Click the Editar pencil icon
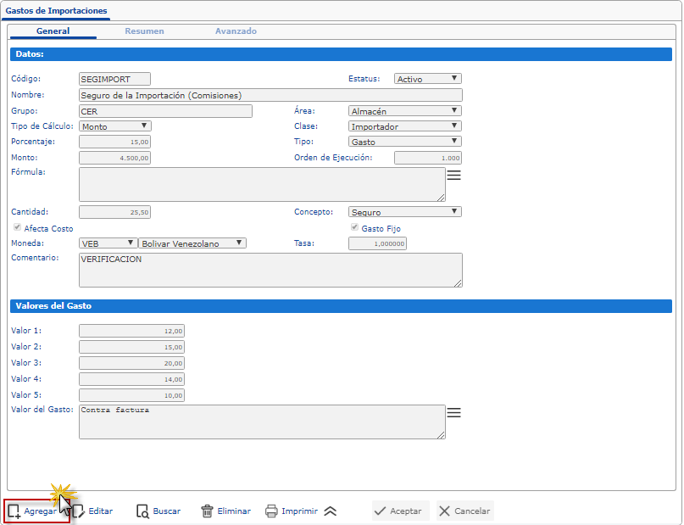The image size is (684, 525). click(78, 511)
